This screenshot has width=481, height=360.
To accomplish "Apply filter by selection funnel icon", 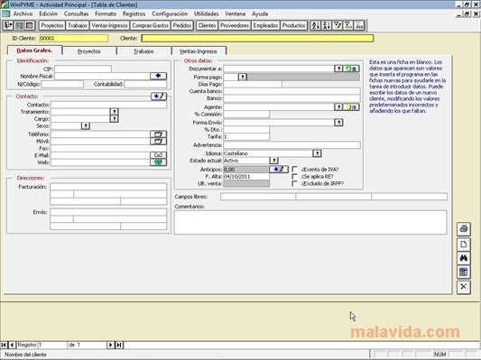I will 338,25.
